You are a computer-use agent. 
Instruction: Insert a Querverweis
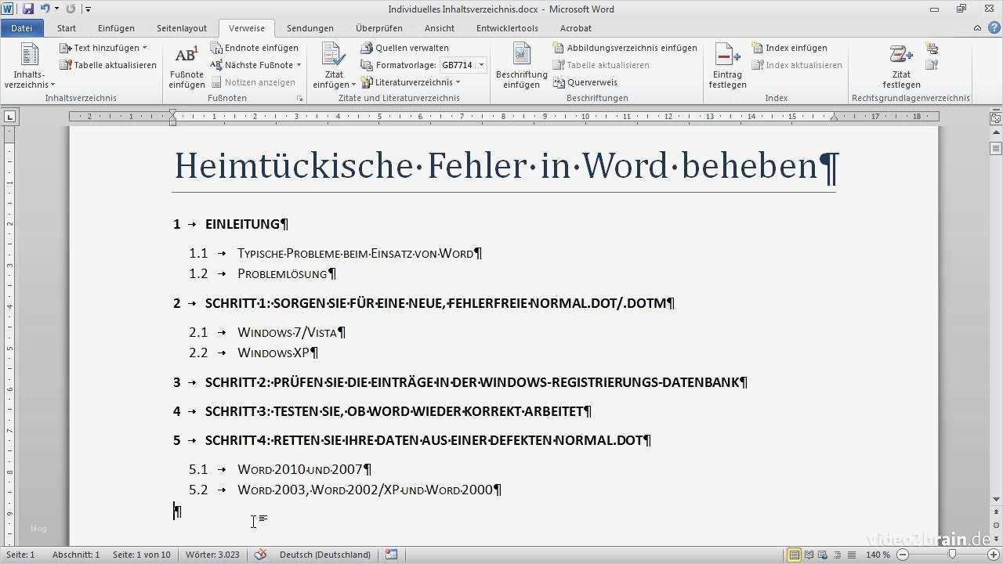point(585,82)
